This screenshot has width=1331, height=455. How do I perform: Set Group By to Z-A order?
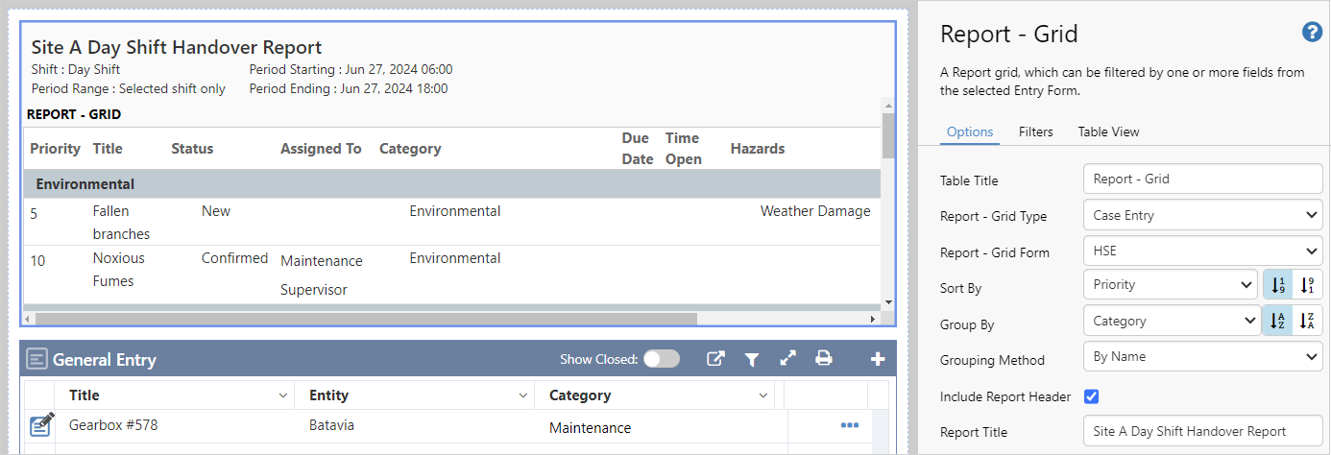pos(1306,322)
